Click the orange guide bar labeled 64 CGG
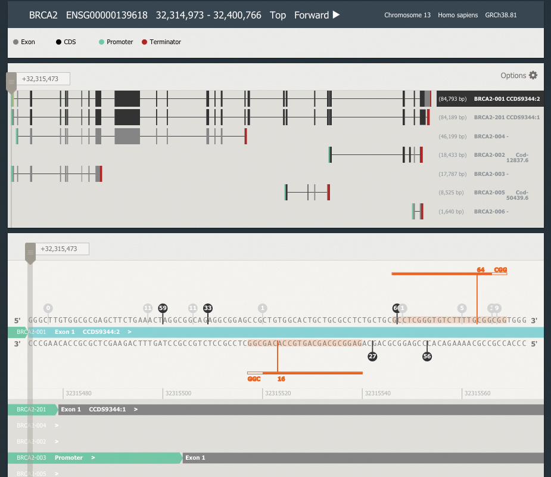 tap(441, 274)
